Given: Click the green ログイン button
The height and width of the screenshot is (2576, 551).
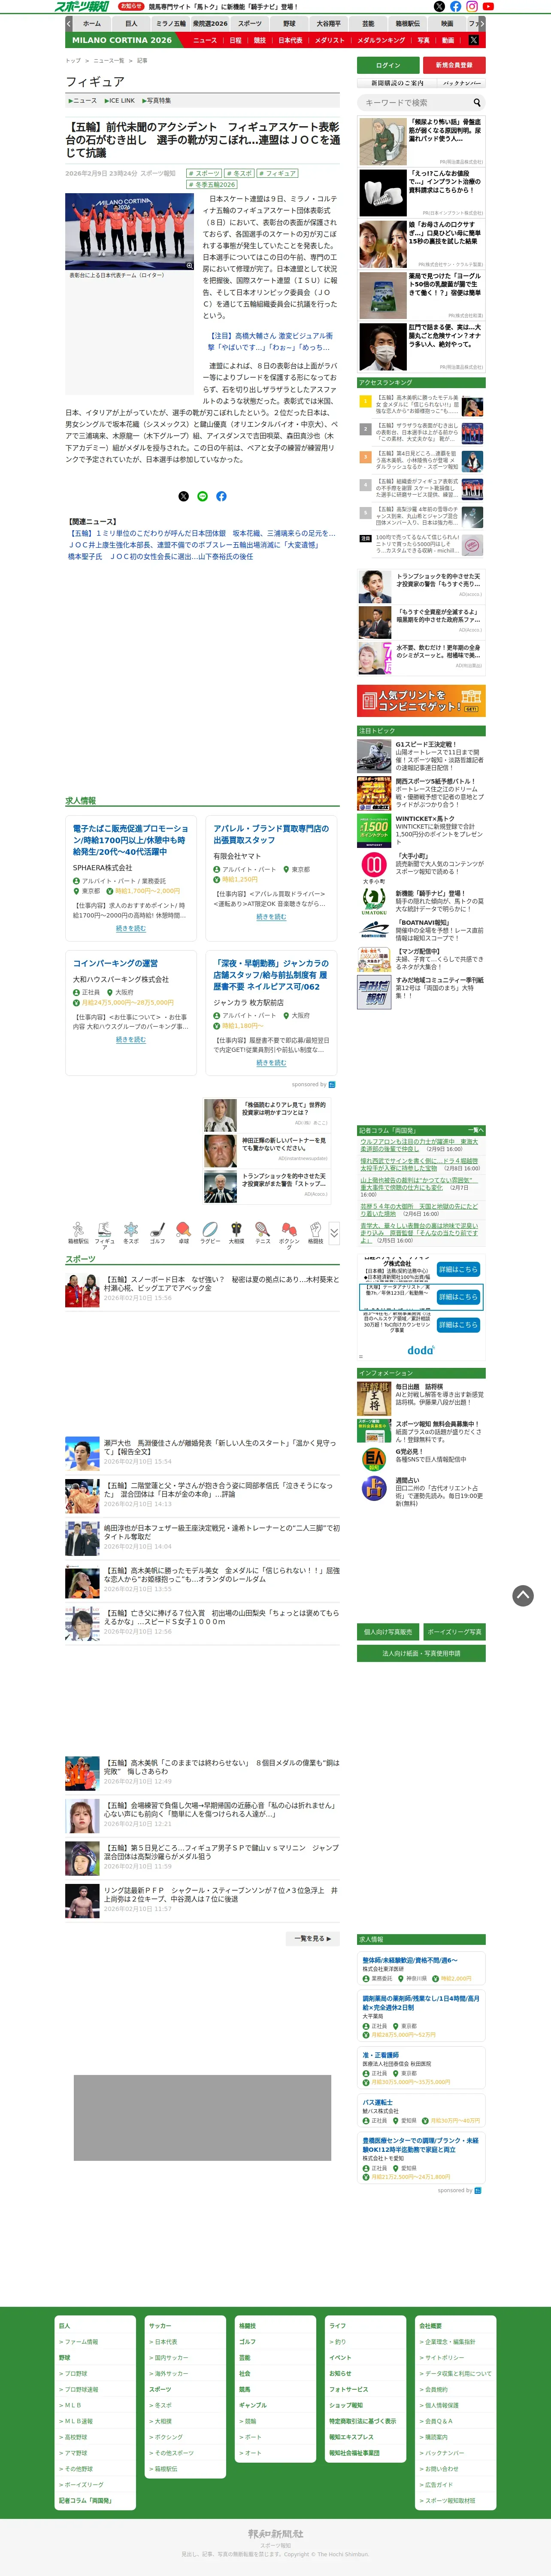Looking at the screenshot, I should 388,65.
